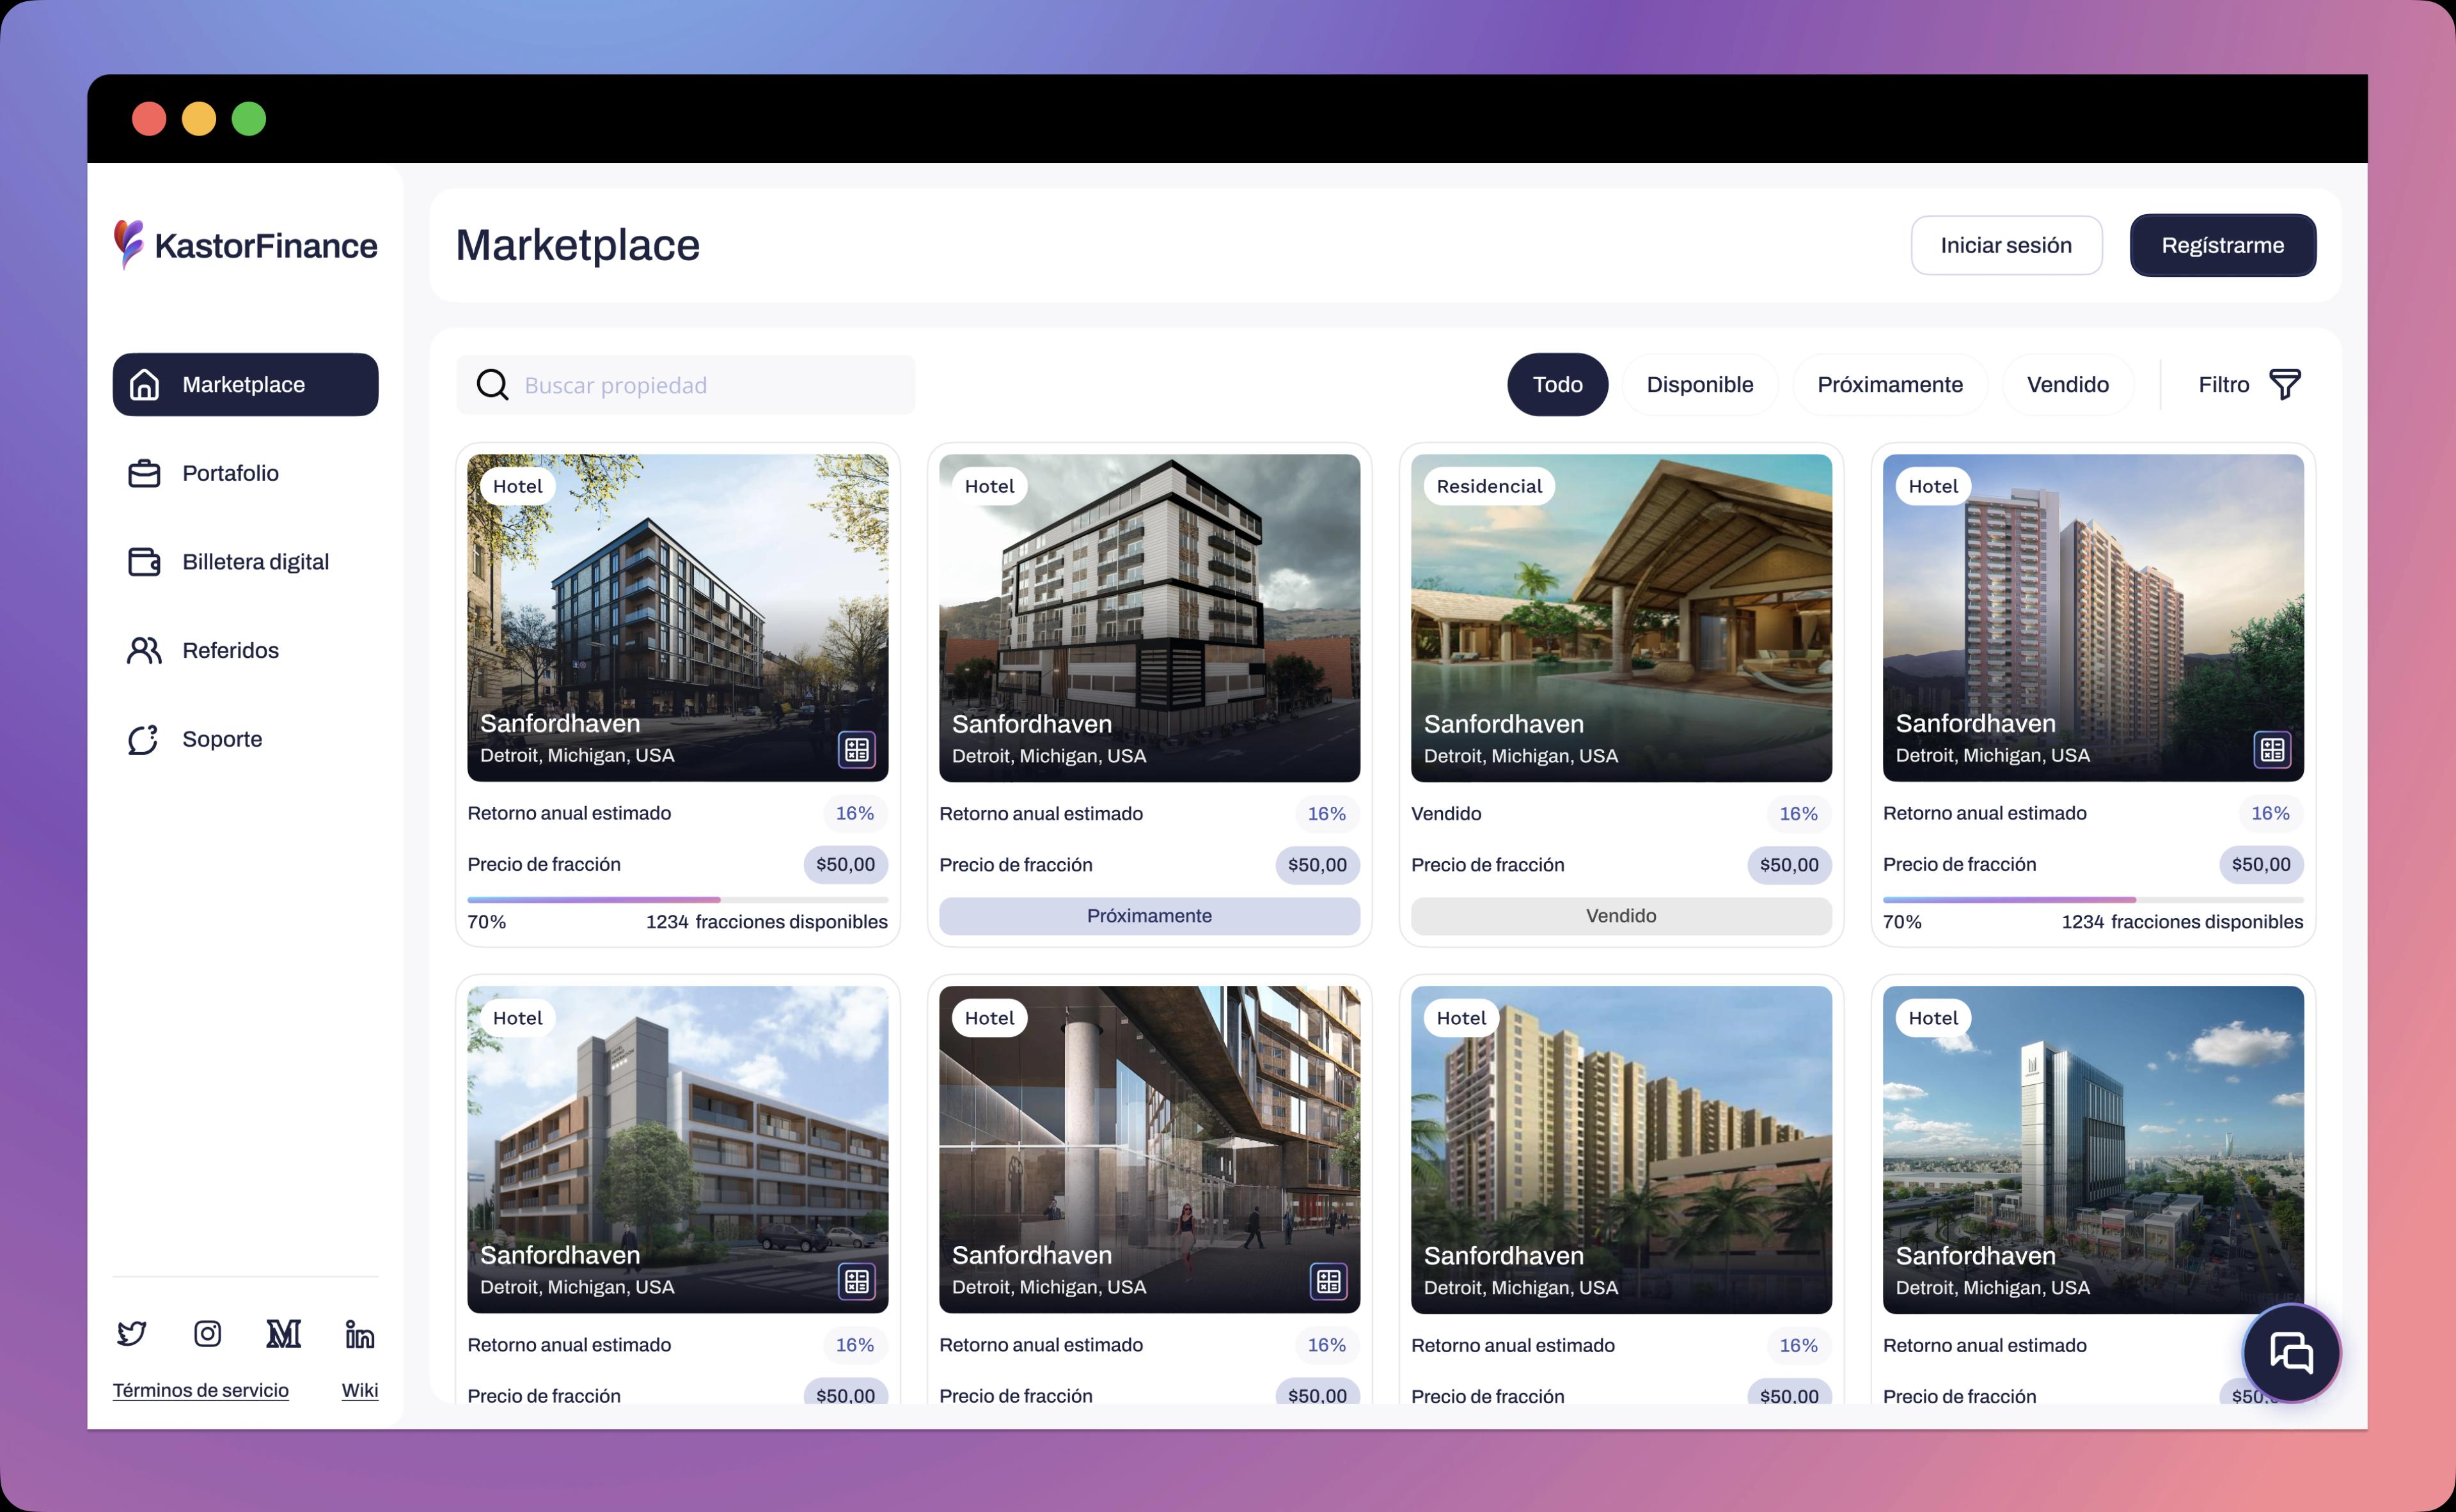Click the Vendido label under Residencial card
2456x1512 pixels.
coord(1445,814)
